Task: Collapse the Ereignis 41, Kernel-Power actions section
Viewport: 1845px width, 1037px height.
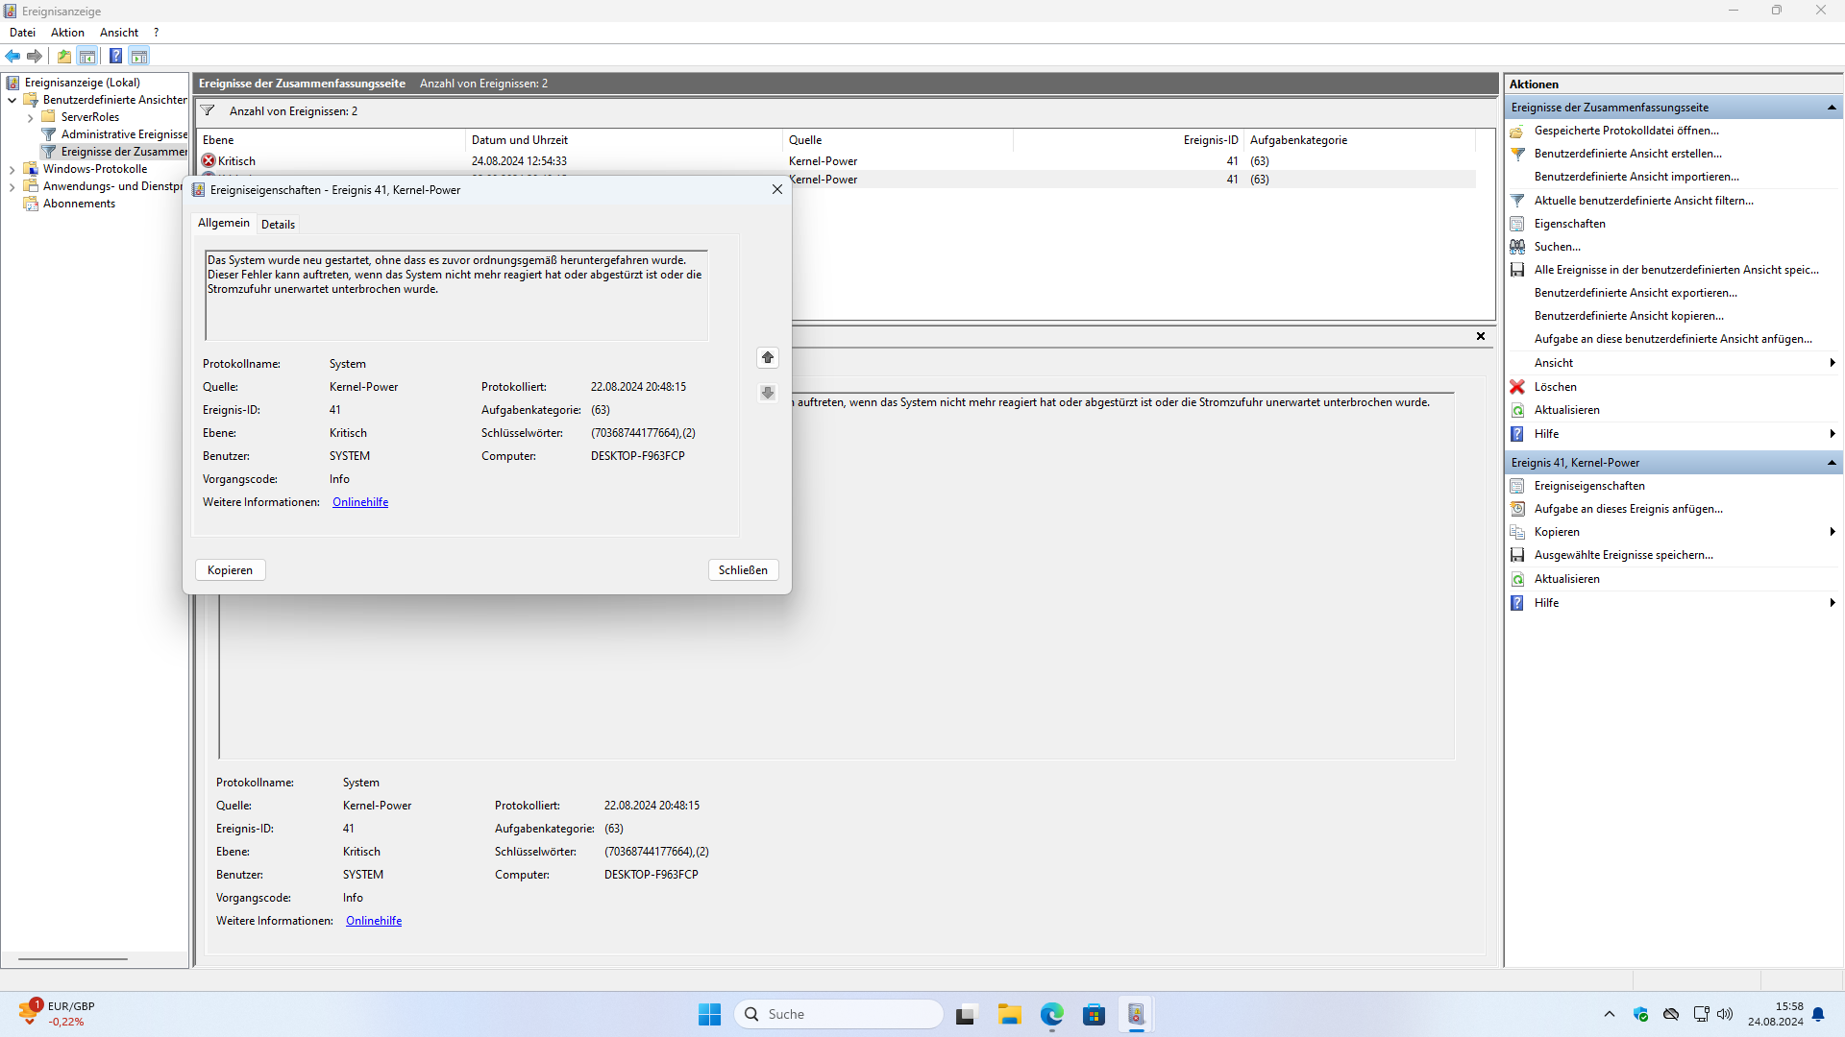Action: coord(1832,463)
